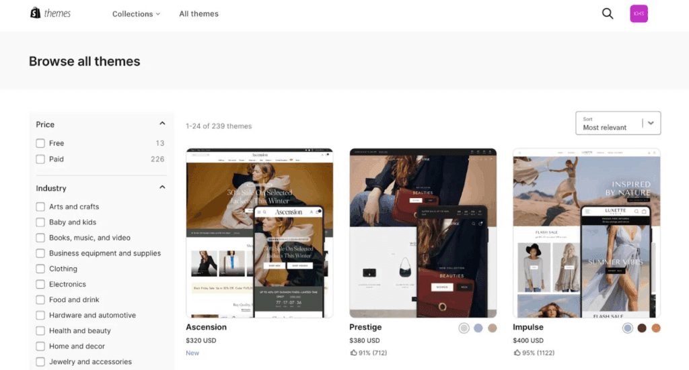Click the New label under Ascension
The width and height of the screenshot is (689, 370).
[192, 353]
